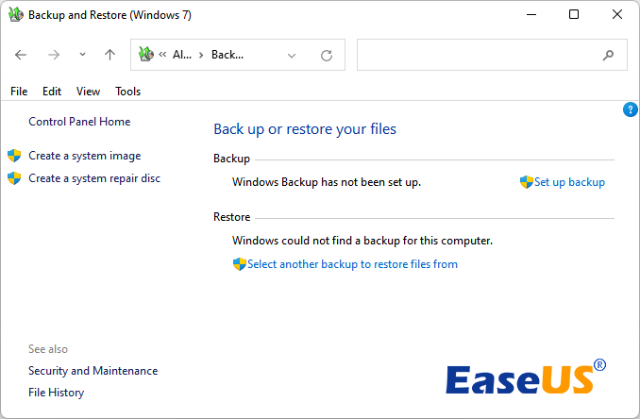640x419 pixels.
Task: Open the Tools menu
Action: [127, 92]
